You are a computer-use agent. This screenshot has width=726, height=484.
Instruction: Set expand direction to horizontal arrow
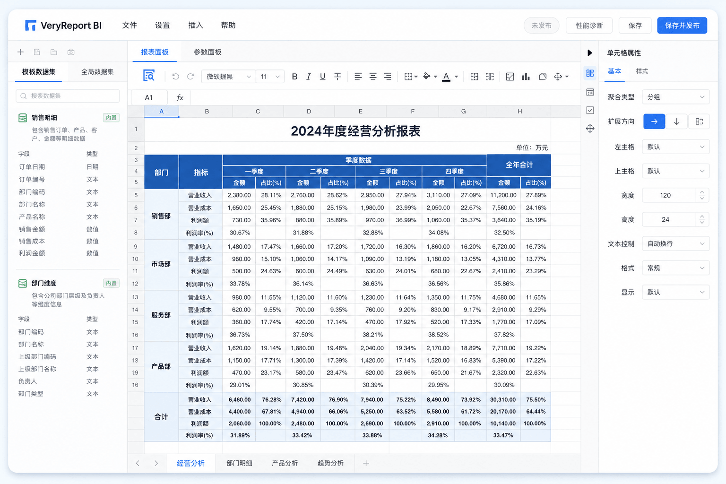654,121
